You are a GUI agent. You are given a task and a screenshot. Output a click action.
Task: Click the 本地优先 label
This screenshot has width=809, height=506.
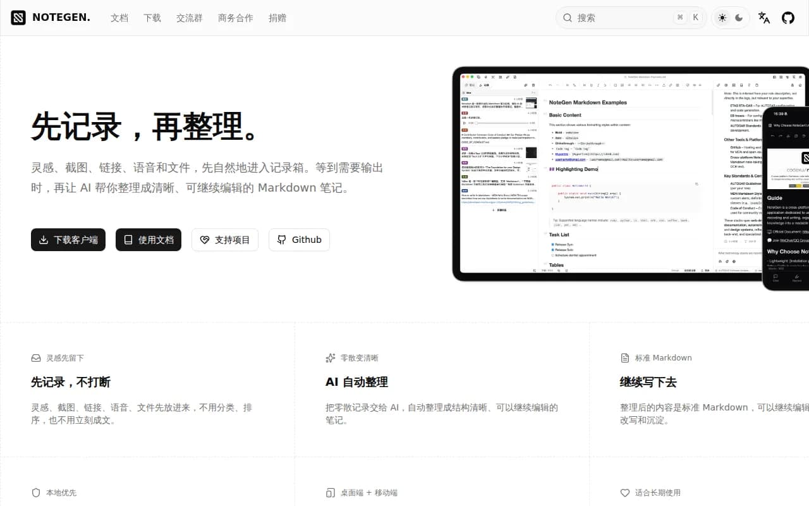pyautogui.click(x=61, y=493)
